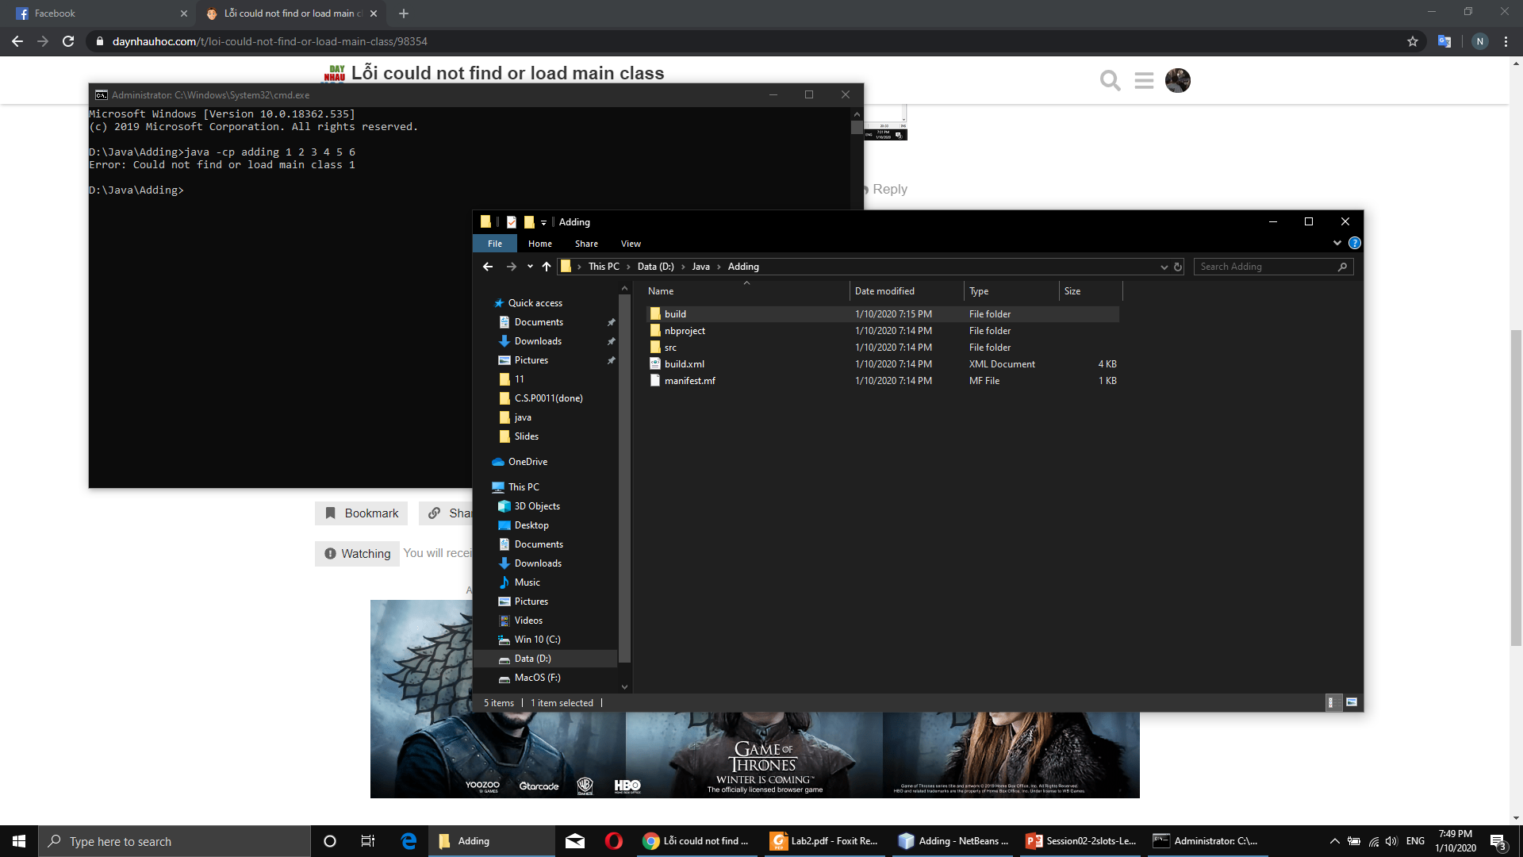Open the View ribbon tab
Viewport: 1523px width, 857px height.
631,244
